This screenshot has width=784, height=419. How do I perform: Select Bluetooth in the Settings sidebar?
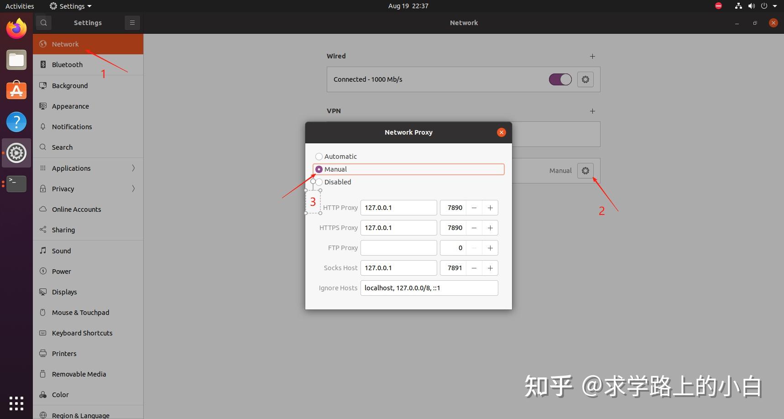click(x=67, y=64)
